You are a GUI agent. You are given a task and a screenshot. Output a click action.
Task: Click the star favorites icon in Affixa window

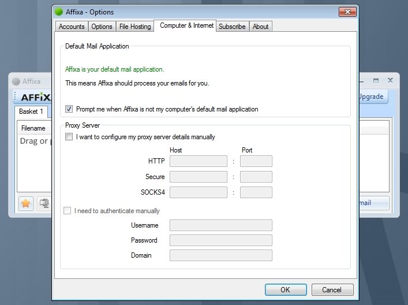click(26, 203)
